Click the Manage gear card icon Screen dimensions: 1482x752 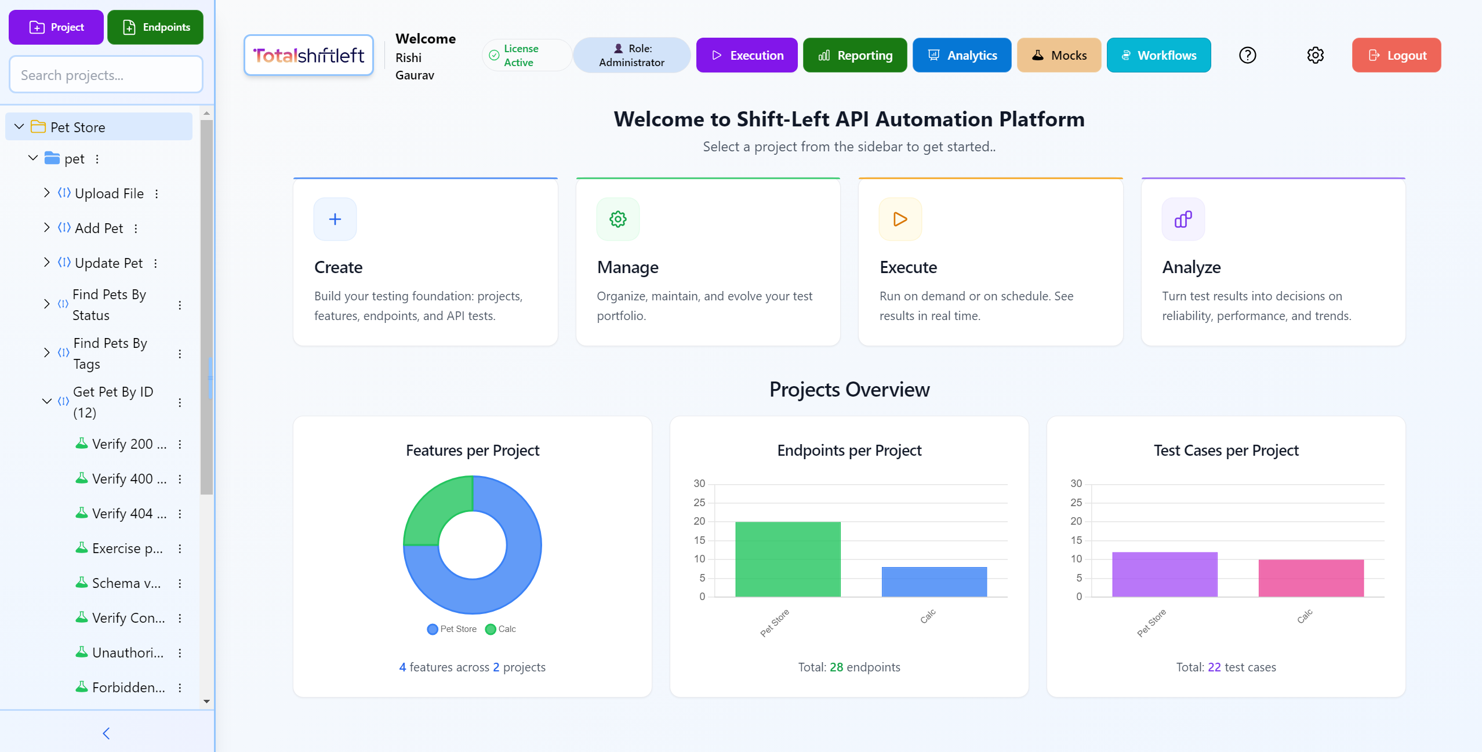tap(617, 219)
